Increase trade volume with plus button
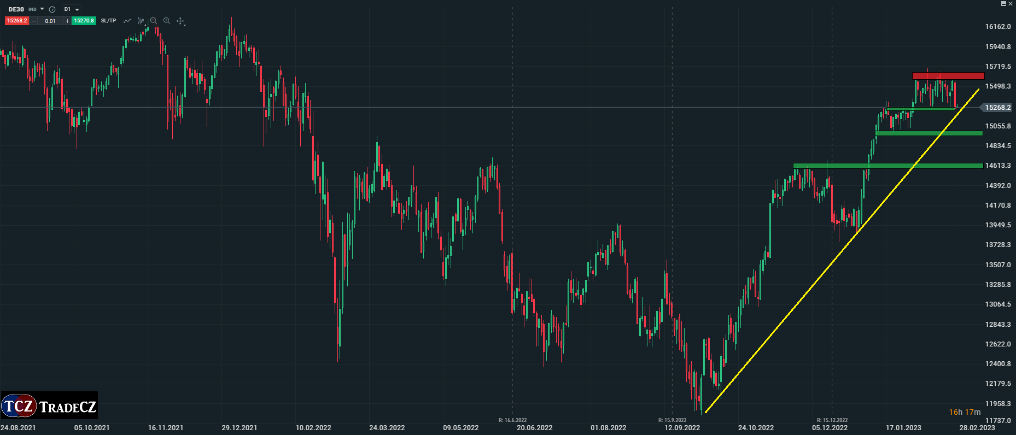The image size is (1016, 435). [67, 21]
